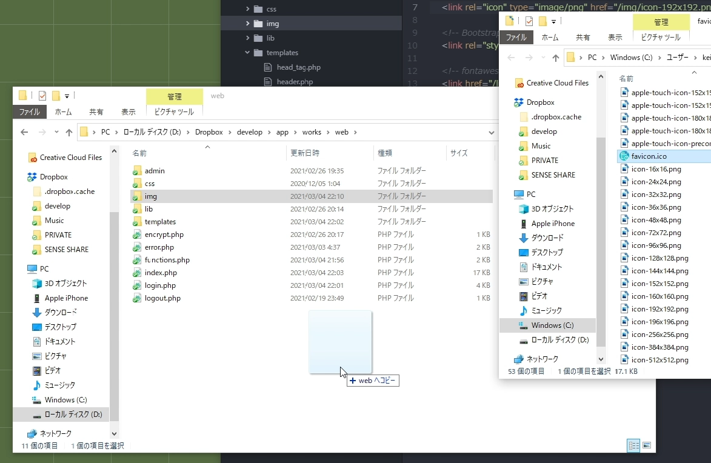This screenshot has width=711, height=463.
Task: Select the templates folder in file list
Action: point(160,222)
